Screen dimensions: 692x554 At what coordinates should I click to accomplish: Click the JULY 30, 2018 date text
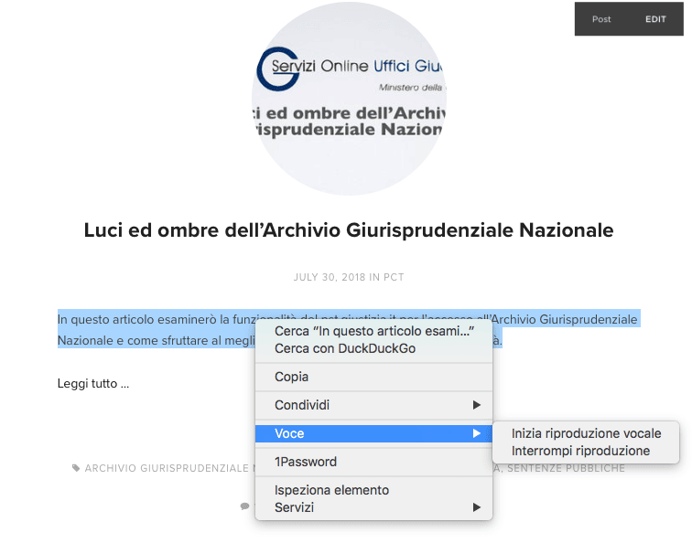pos(330,277)
